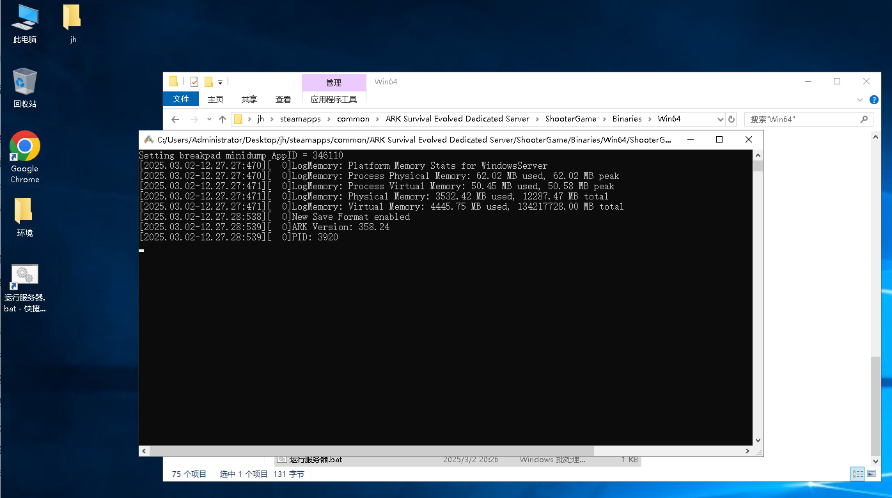Expand the chevron after Binaries breadcrumb
Screen dimensions: 892x498
tap(650, 119)
